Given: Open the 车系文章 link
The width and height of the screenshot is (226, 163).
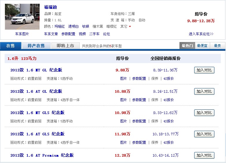Looking at the screenshot, I should [51, 34].
